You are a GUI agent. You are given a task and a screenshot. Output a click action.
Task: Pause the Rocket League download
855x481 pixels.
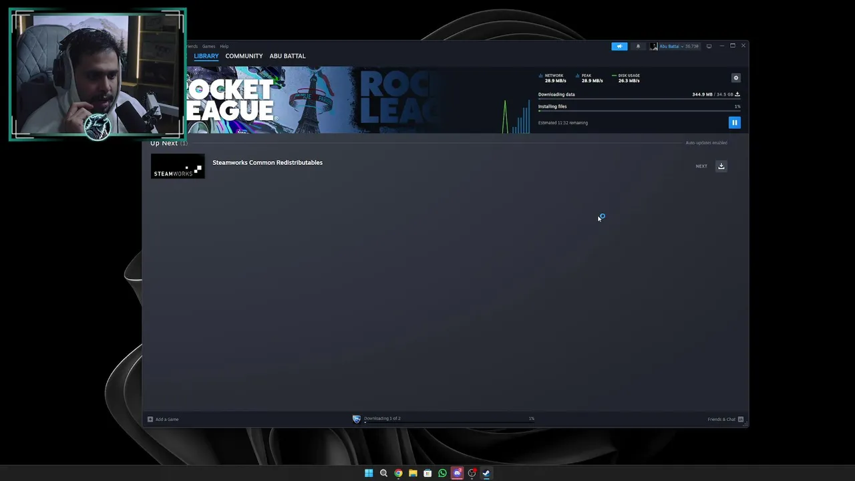[734, 122]
